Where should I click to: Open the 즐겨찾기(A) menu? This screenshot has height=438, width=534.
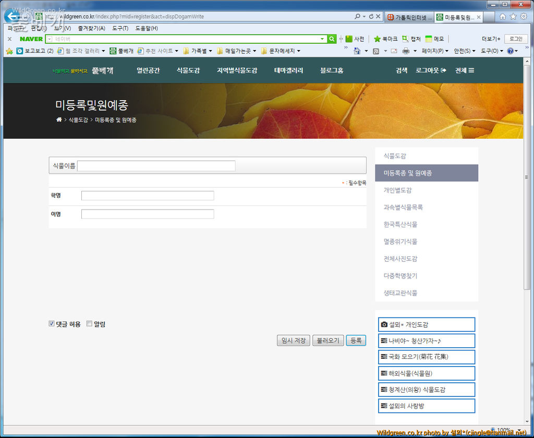pos(91,28)
